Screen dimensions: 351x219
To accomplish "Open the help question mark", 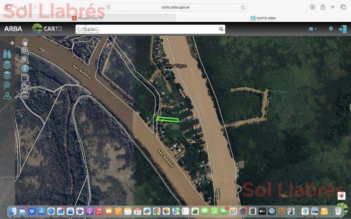I will (331, 29).
